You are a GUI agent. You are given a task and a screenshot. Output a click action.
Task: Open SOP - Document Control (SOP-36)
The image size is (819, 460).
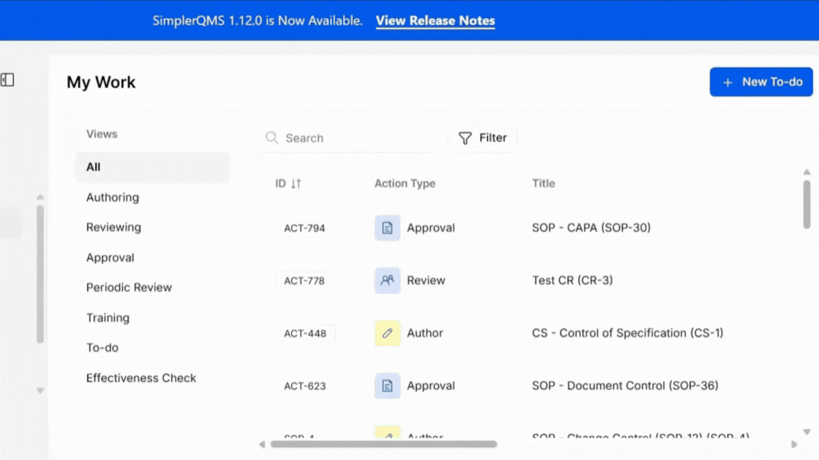pos(625,385)
